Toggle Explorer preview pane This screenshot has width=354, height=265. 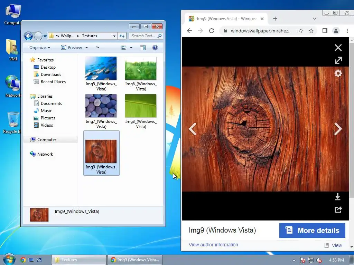tap(143, 48)
